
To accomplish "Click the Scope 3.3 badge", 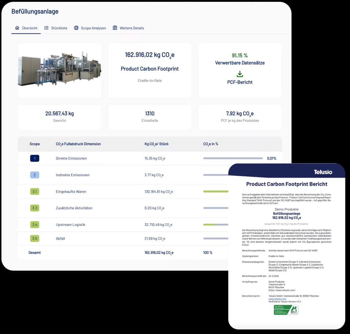I will [x=35, y=208].
